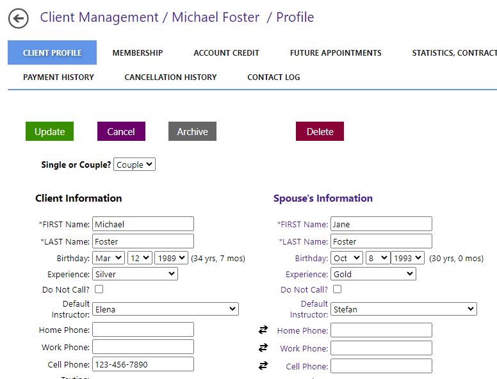Click the red Delete button

(x=320, y=131)
